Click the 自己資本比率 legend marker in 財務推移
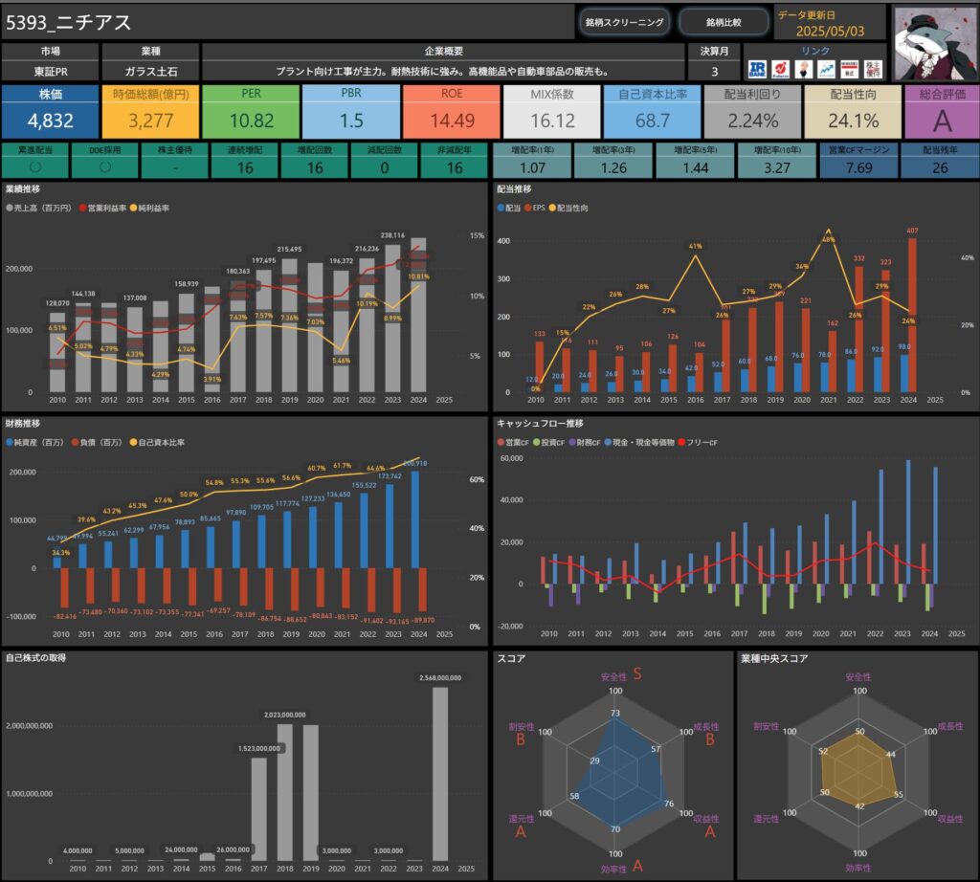This screenshot has height=882, width=980. click(x=133, y=442)
